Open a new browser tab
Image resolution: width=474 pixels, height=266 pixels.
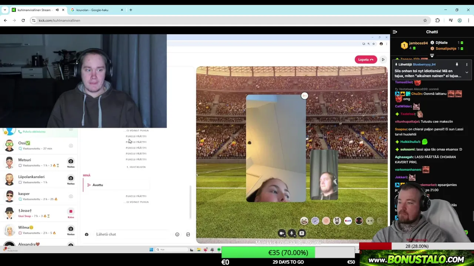[131, 10]
